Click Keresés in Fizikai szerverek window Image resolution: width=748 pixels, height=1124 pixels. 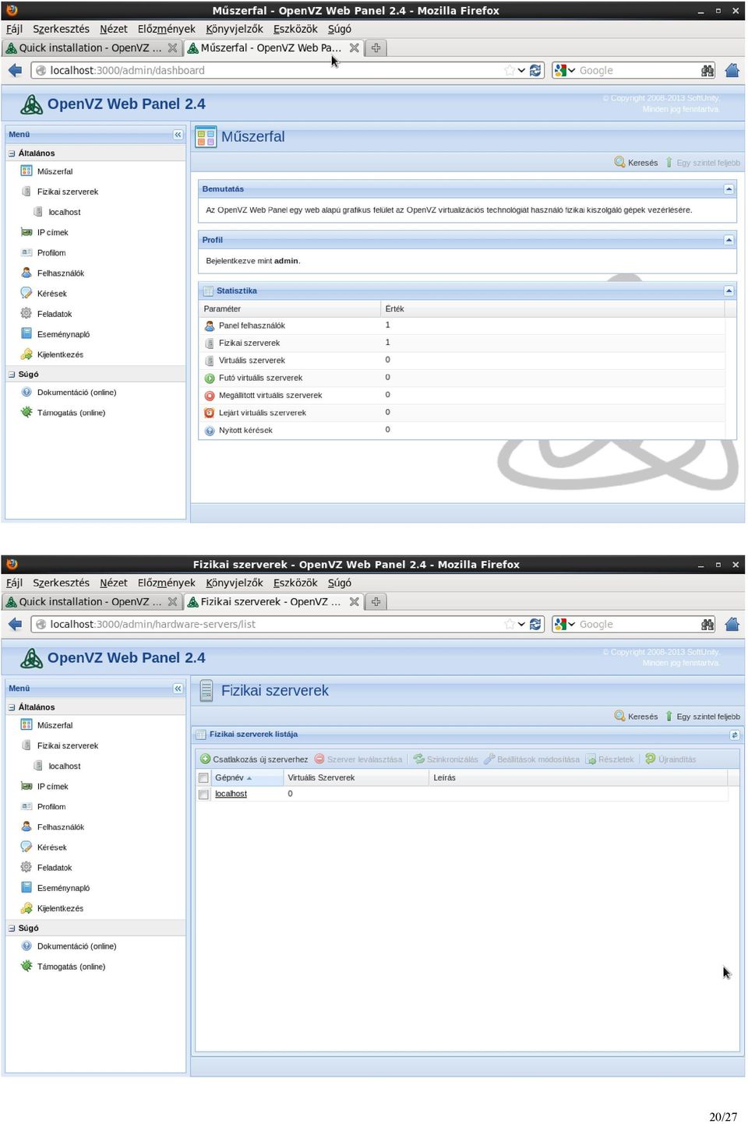(x=636, y=717)
